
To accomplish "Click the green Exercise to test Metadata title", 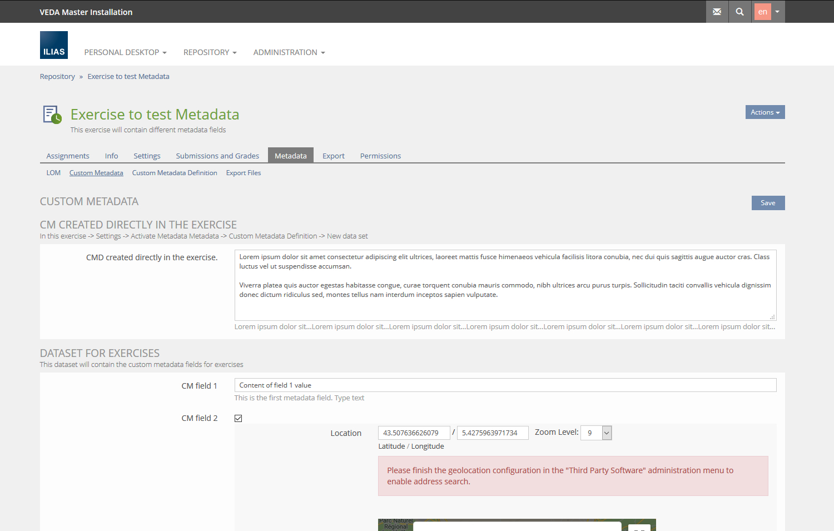I will pyautogui.click(x=155, y=115).
